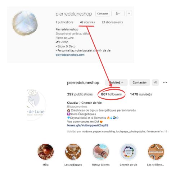Click Contacter button in lower profile

(140, 82)
